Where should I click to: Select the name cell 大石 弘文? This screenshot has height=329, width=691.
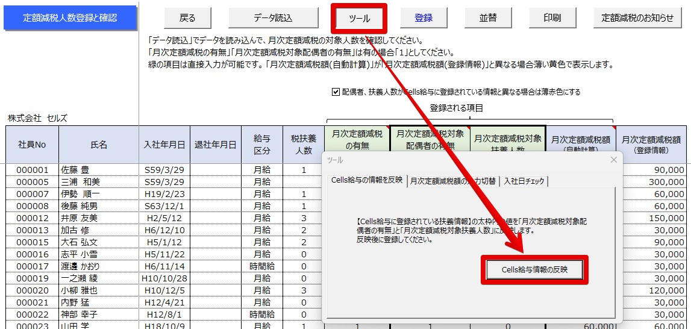pos(99,243)
